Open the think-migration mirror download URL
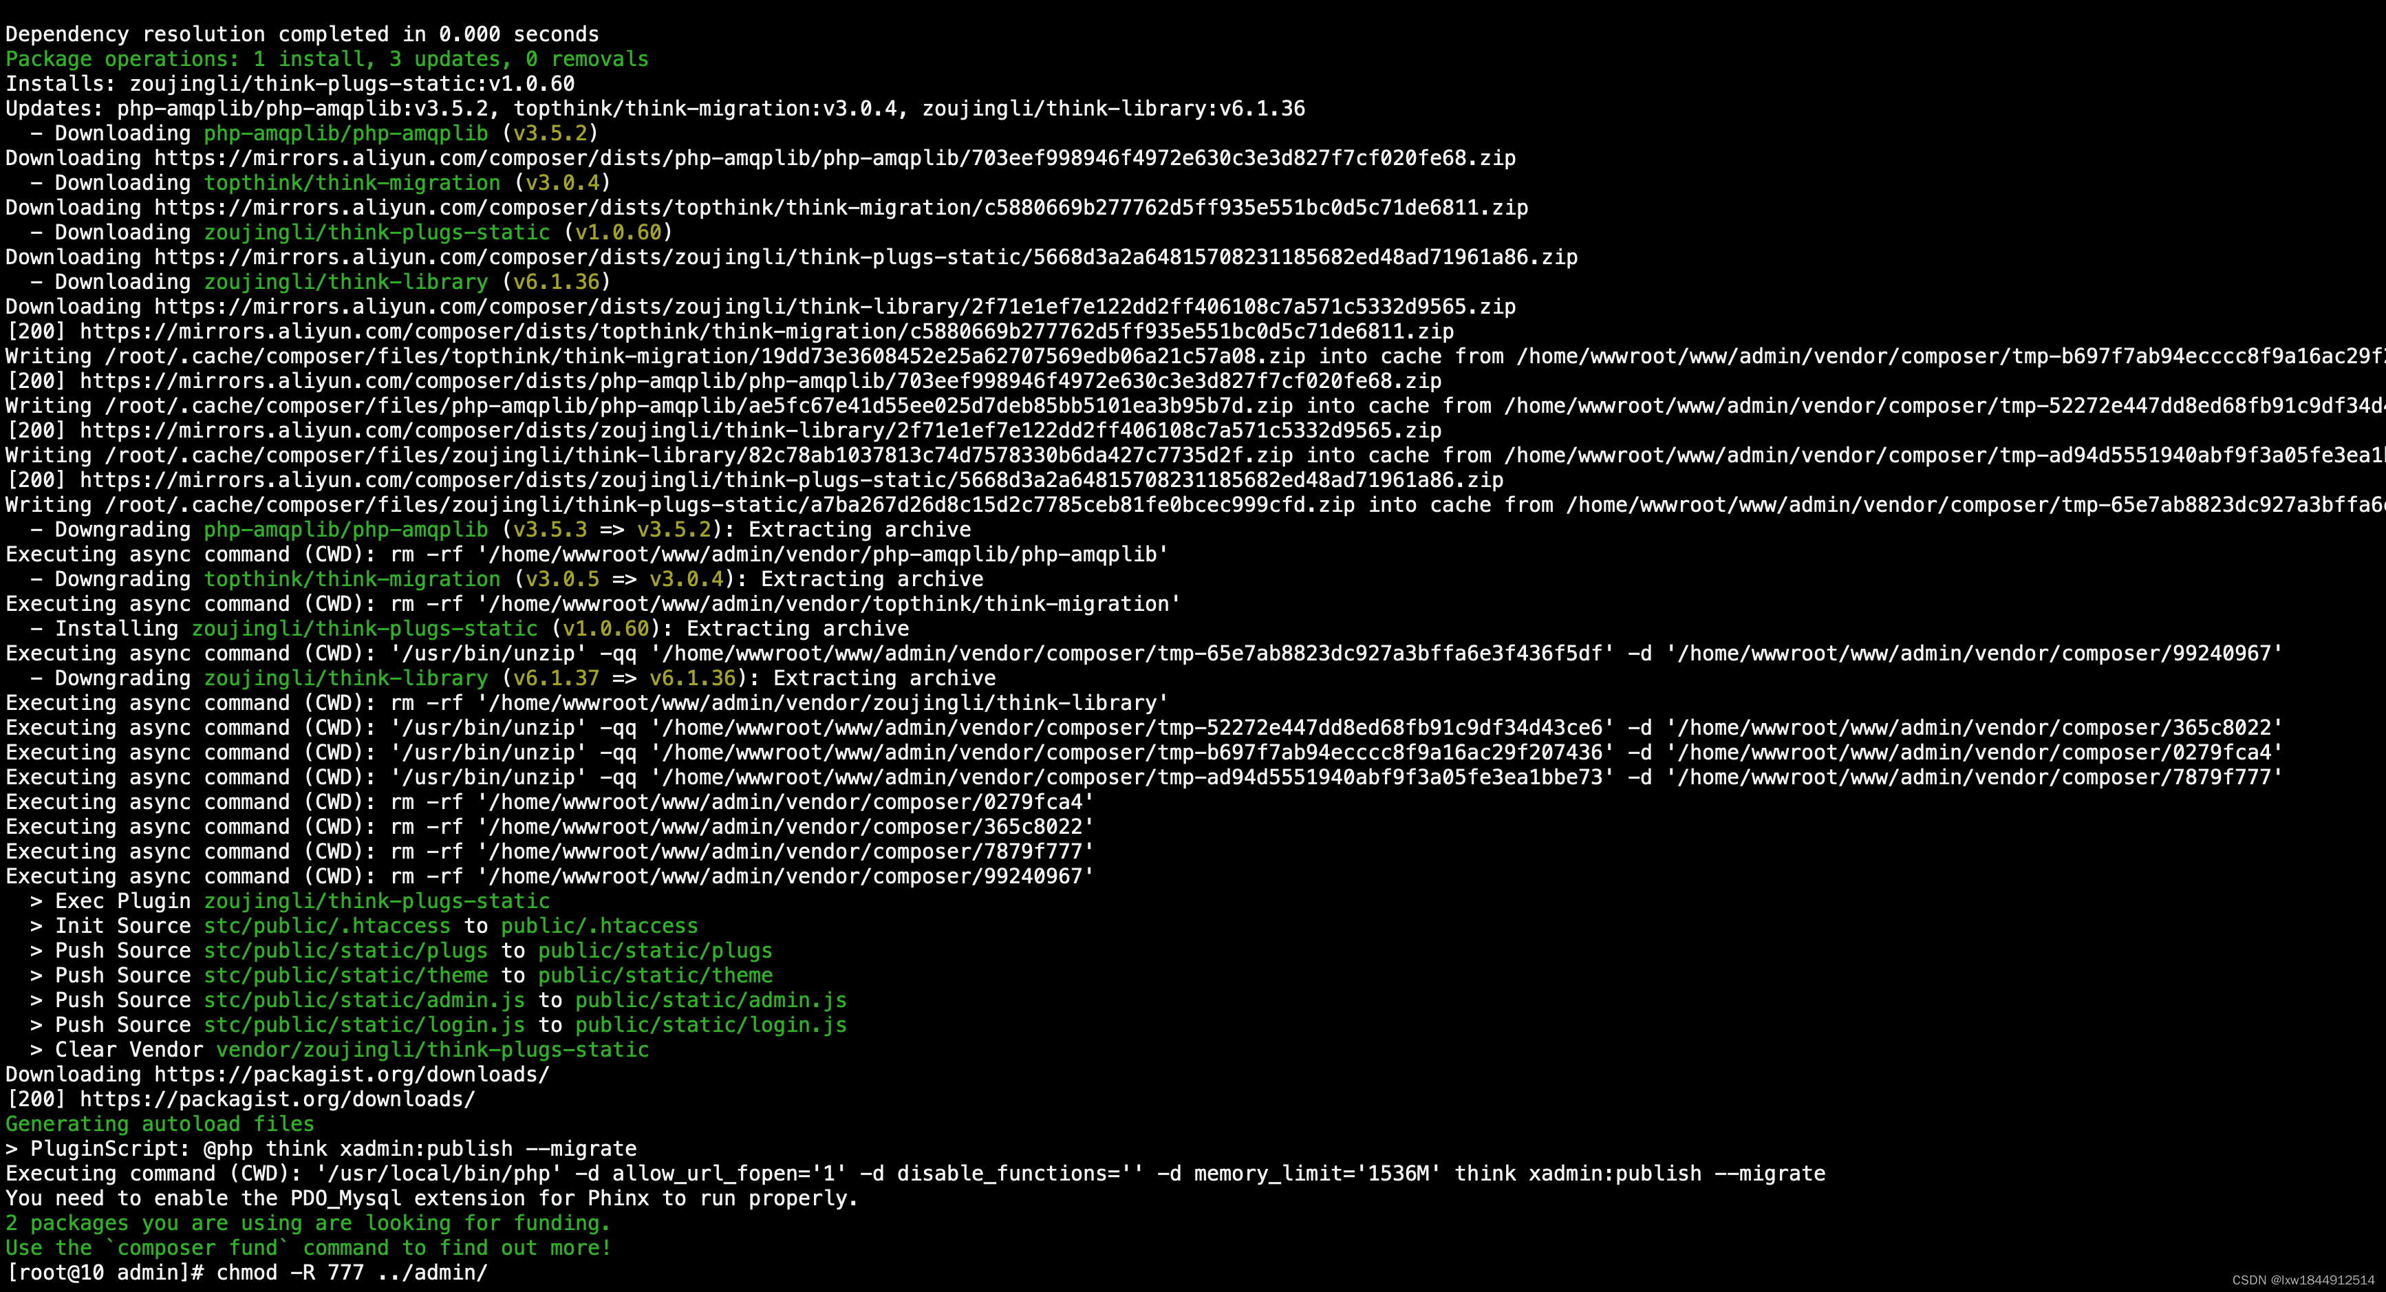 (x=769, y=208)
